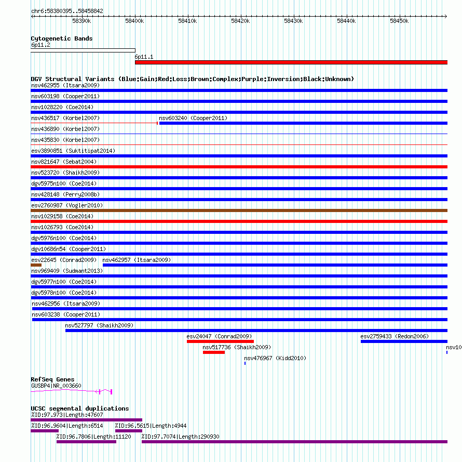
Task: Click the nsv462955 (Itsara2009) variant label
Action: [65, 86]
